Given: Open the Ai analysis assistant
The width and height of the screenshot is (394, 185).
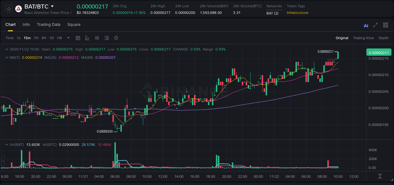Looking at the screenshot, I should click(366, 25).
